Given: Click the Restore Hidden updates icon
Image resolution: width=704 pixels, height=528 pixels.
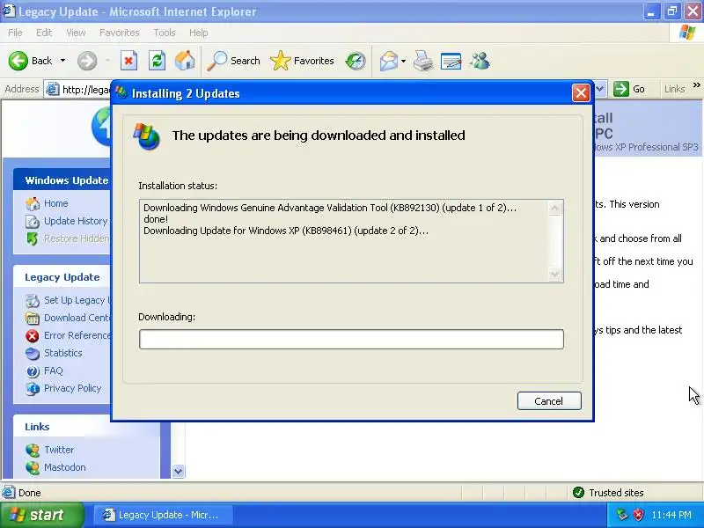Looking at the screenshot, I should point(33,238).
